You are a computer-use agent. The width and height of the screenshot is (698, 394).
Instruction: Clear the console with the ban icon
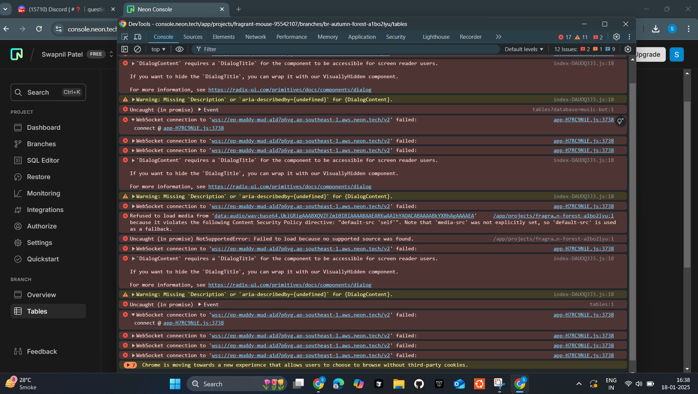point(138,49)
